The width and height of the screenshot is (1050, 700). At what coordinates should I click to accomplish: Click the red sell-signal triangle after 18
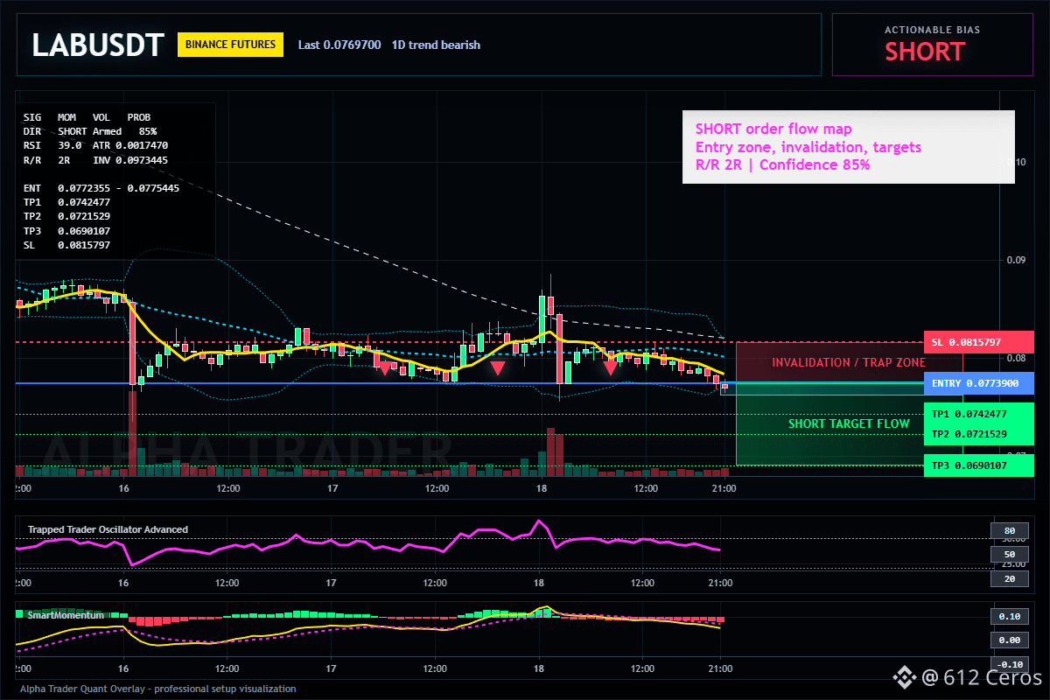[610, 368]
